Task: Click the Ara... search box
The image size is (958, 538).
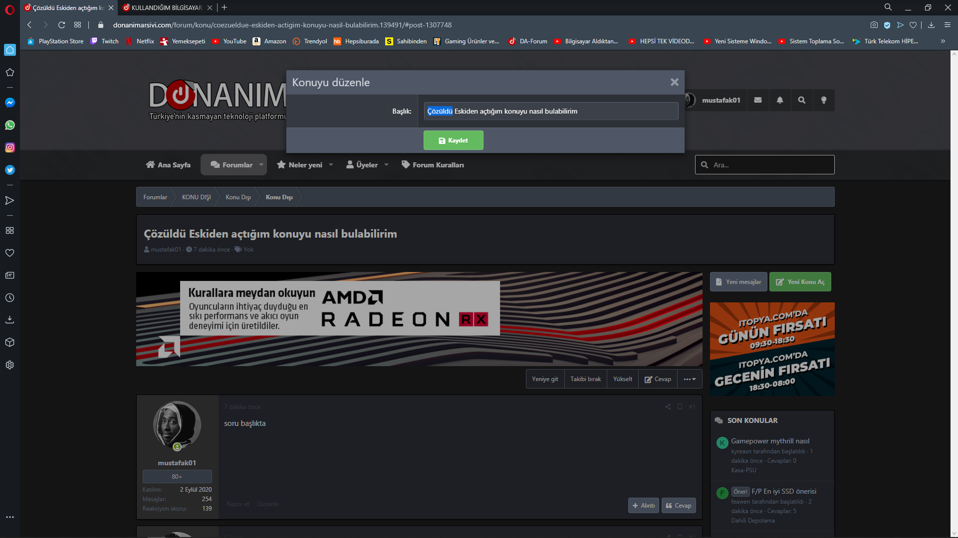Action: coord(764,165)
